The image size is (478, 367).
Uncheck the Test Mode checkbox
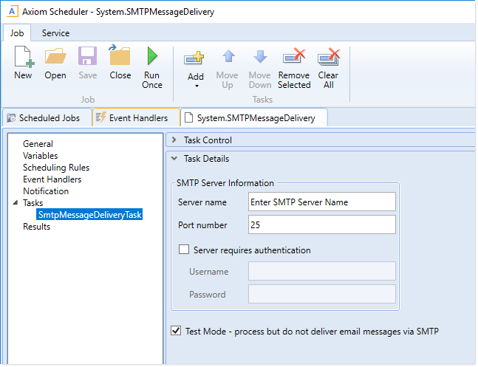point(176,331)
